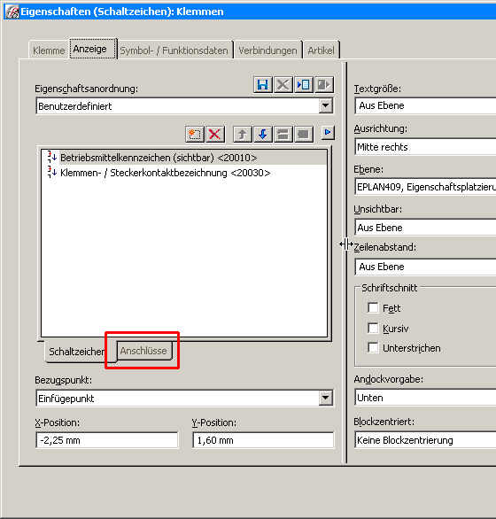Image resolution: width=496 pixels, height=519 pixels.
Task: Check the Unterstrichen option
Action: pyautogui.click(x=373, y=348)
